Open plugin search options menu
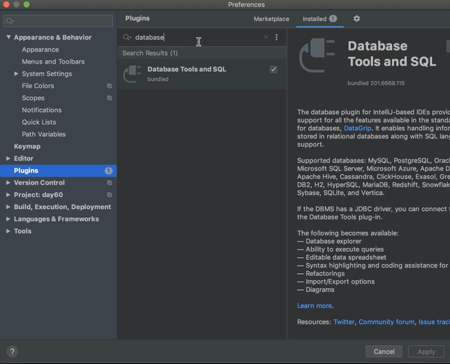This screenshot has height=364, width=450. pyautogui.click(x=277, y=38)
